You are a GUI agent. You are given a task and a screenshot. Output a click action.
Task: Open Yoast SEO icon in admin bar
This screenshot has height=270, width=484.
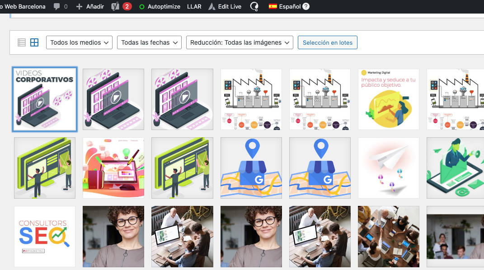pyautogui.click(x=115, y=6)
